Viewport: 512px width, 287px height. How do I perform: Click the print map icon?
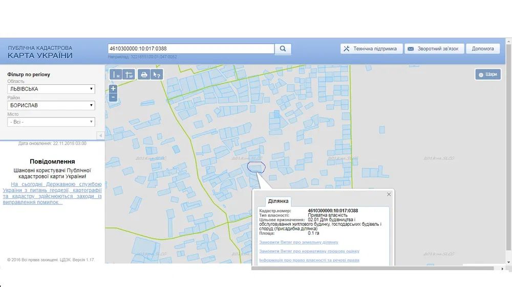[x=144, y=75]
